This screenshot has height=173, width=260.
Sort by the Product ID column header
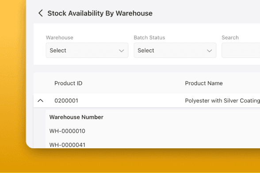point(68,83)
